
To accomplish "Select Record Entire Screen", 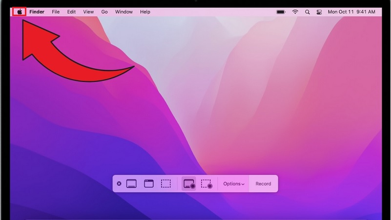I will [x=189, y=183].
